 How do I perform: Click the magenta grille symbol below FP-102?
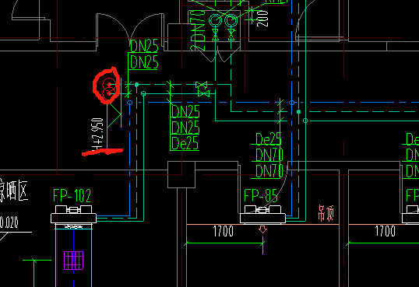(73, 261)
